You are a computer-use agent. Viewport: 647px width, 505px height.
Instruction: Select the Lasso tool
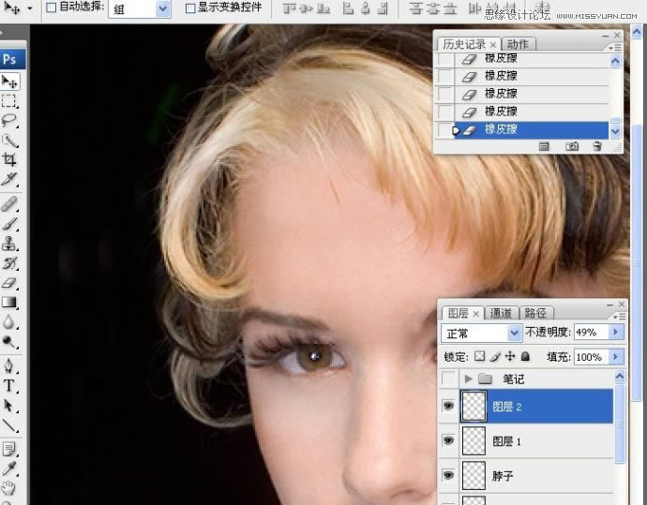10,121
